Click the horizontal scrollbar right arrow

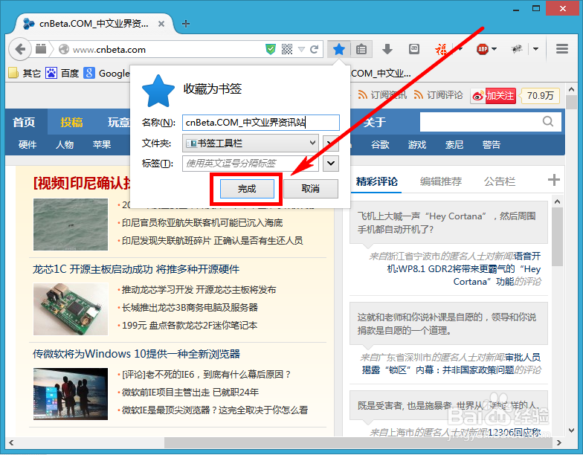pyautogui.click(x=559, y=442)
